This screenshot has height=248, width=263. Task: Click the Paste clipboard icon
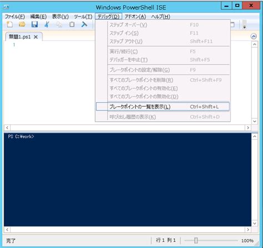click(72, 24)
